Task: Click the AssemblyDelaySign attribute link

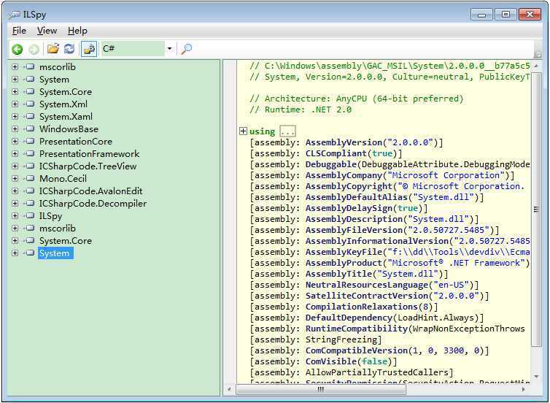Action: tap(349, 208)
